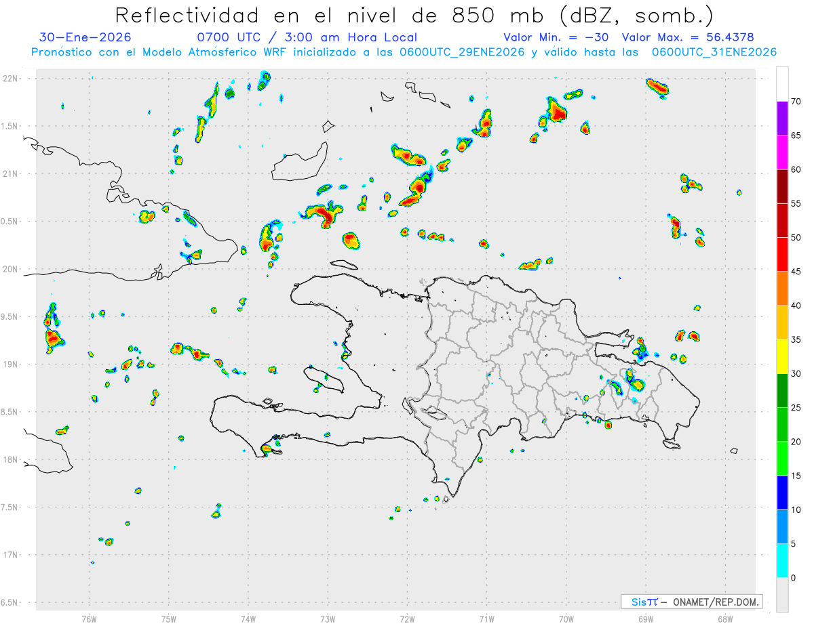Click the single-digit colorbar label '5'

click(x=793, y=544)
